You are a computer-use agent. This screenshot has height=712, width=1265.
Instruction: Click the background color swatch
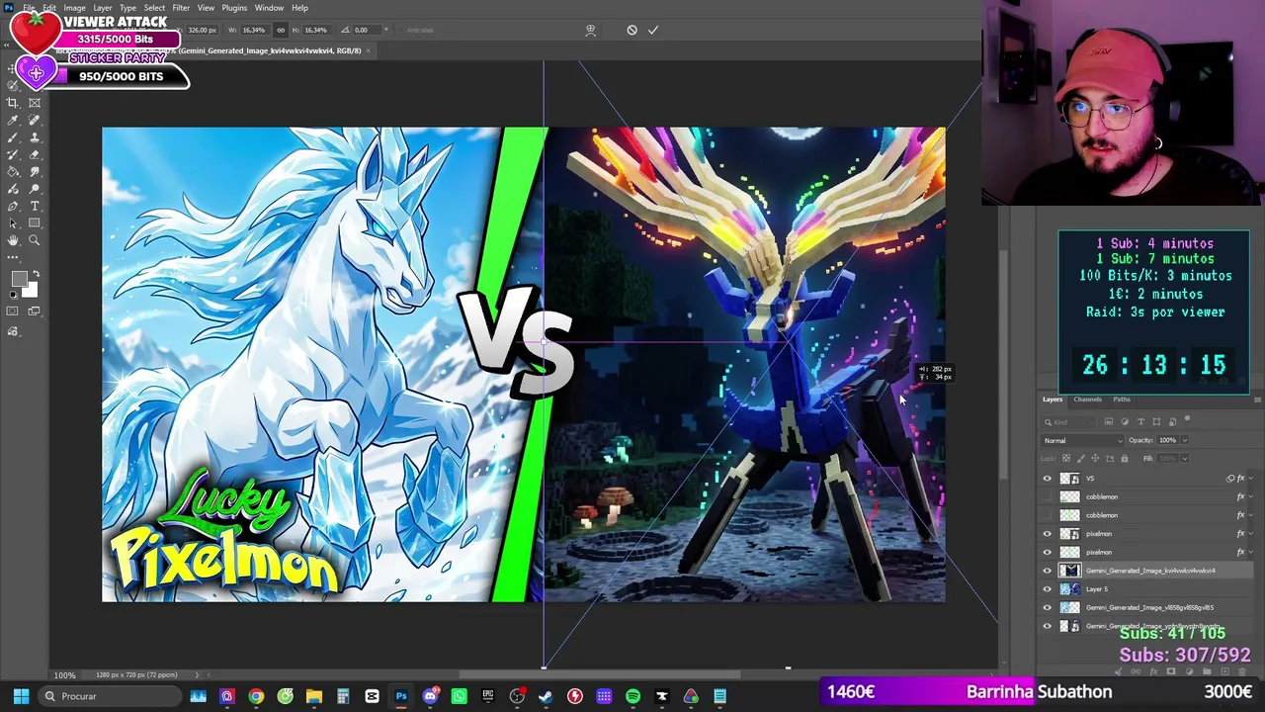pyautogui.click(x=30, y=289)
